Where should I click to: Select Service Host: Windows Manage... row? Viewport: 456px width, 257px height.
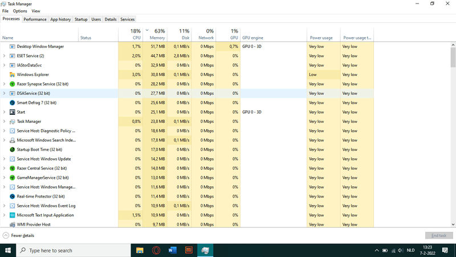(187, 187)
